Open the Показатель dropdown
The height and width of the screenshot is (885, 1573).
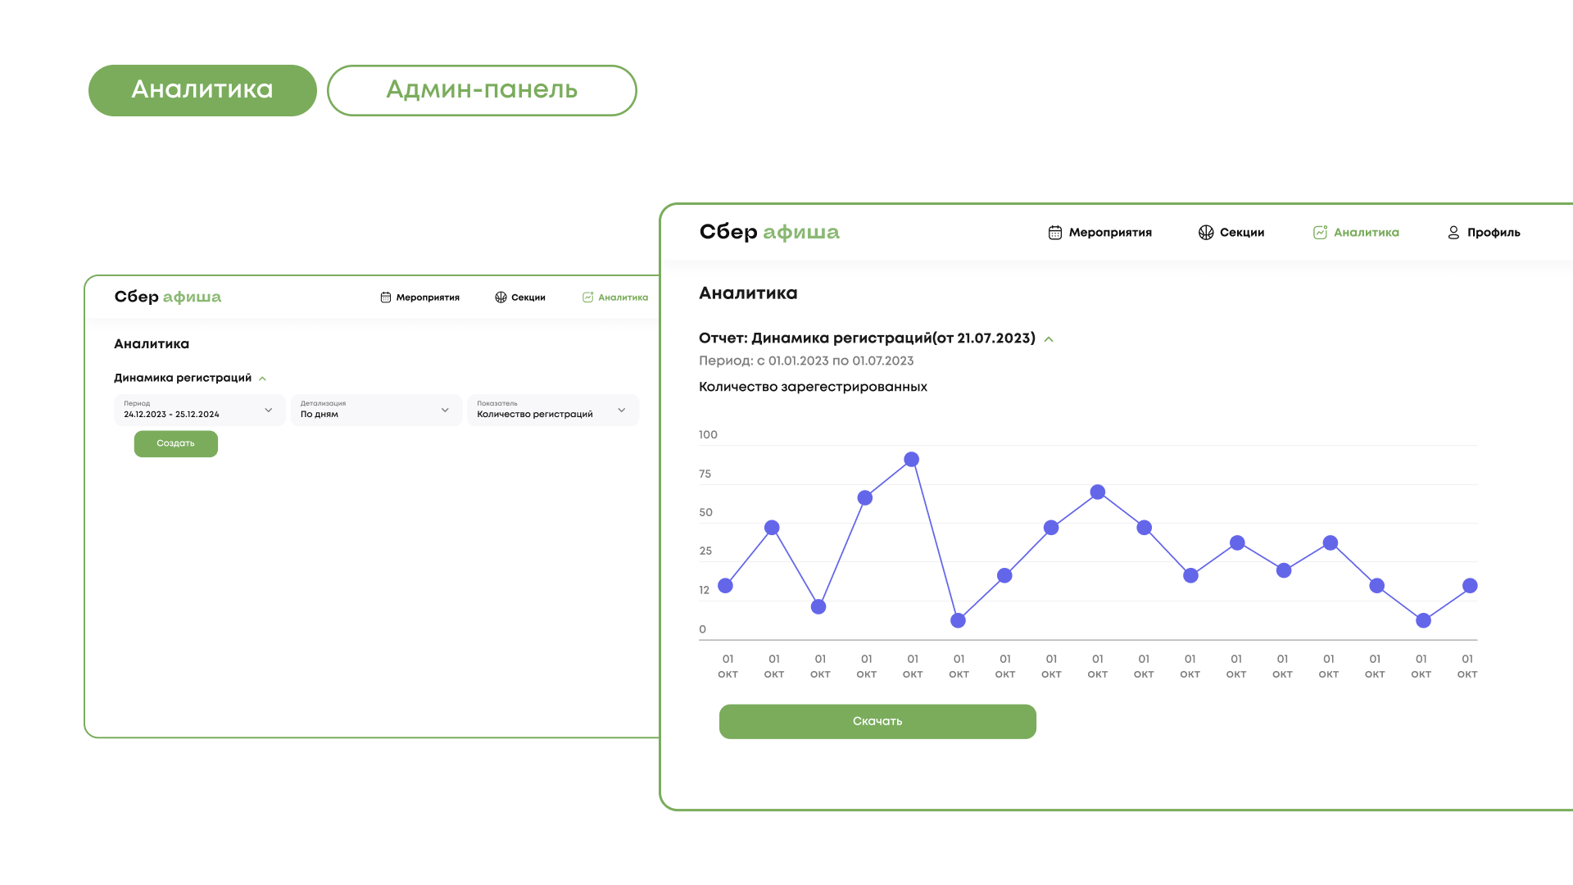552,410
